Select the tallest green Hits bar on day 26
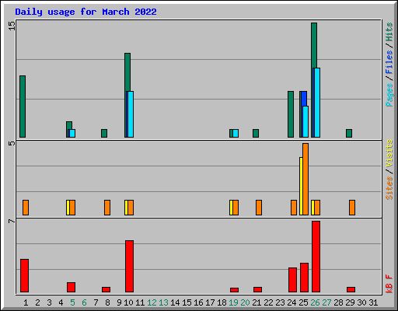This screenshot has width=398, height=311. pyautogui.click(x=314, y=45)
